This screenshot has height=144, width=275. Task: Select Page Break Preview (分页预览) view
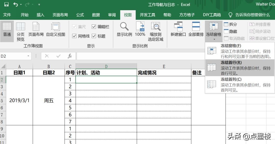[x=21, y=32]
